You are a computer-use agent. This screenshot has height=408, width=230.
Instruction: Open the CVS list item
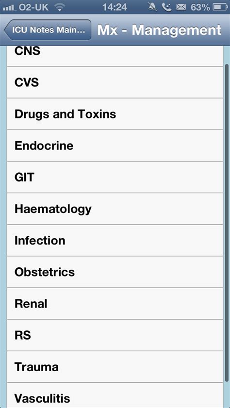pos(115,82)
